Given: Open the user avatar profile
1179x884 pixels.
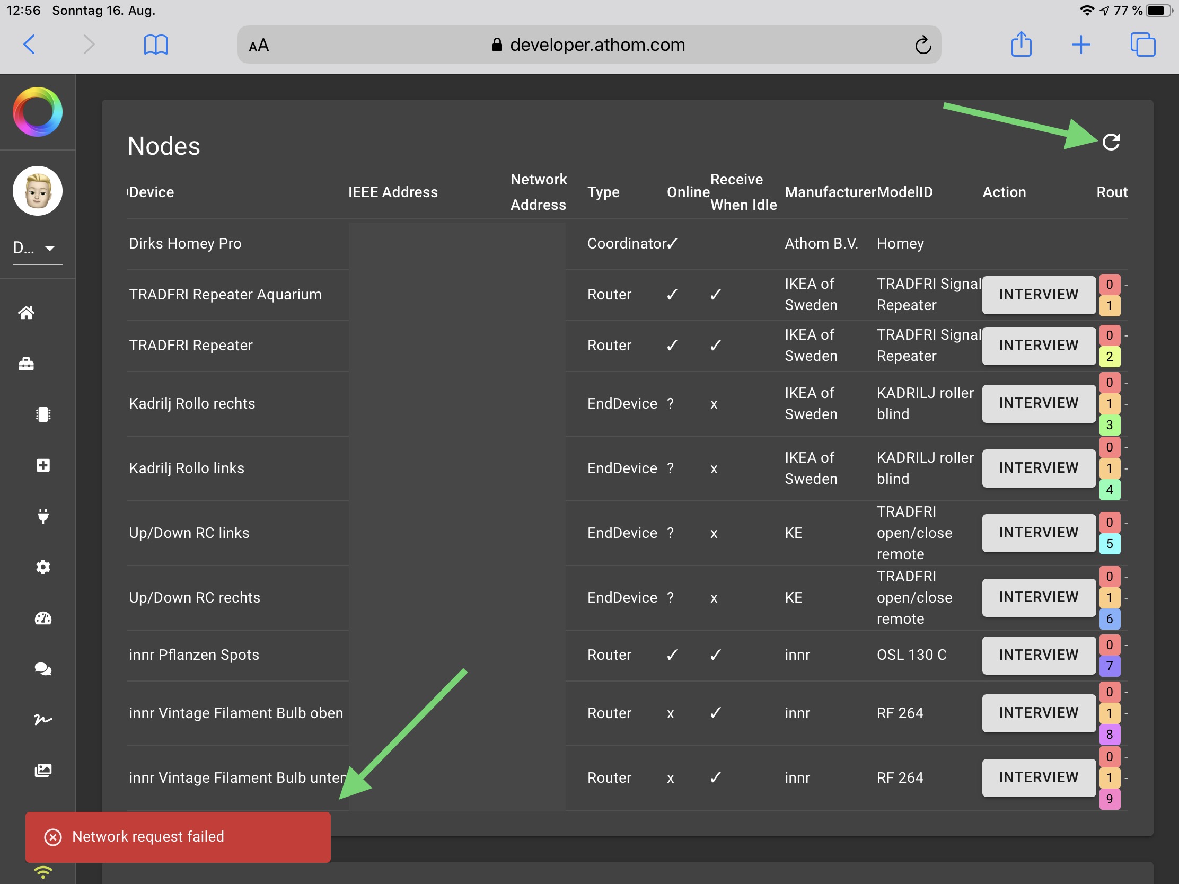Looking at the screenshot, I should point(37,191).
